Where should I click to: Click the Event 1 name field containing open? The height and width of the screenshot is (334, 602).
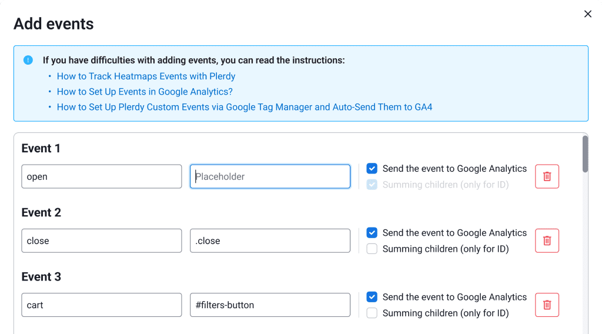click(x=101, y=176)
